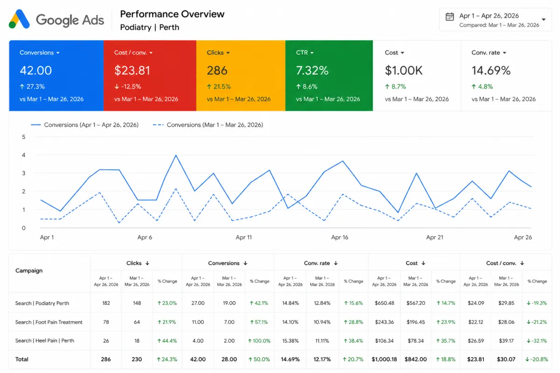This screenshot has width=560, height=373.
Task: Click the calendar icon in date selector
Action: click(450, 17)
